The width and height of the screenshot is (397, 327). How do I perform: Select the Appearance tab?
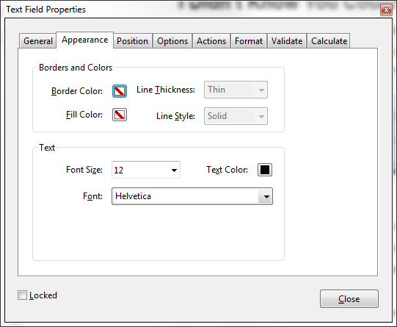pyautogui.click(x=85, y=40)
